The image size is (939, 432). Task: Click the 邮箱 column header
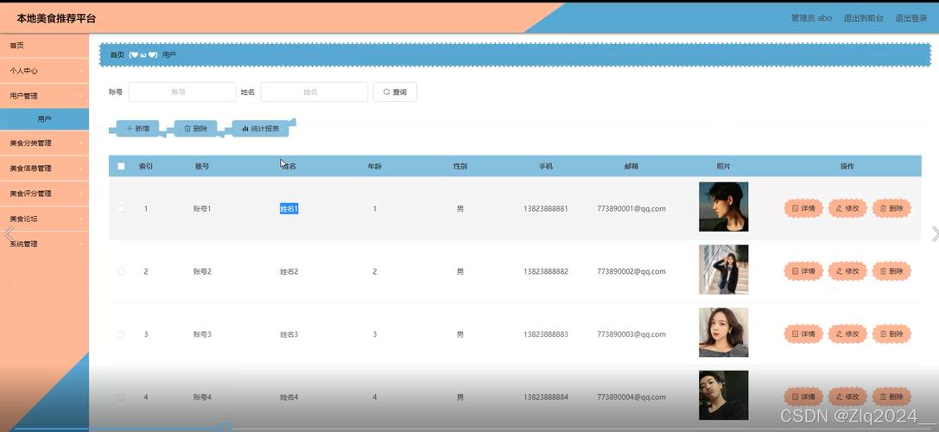[631, 166]
